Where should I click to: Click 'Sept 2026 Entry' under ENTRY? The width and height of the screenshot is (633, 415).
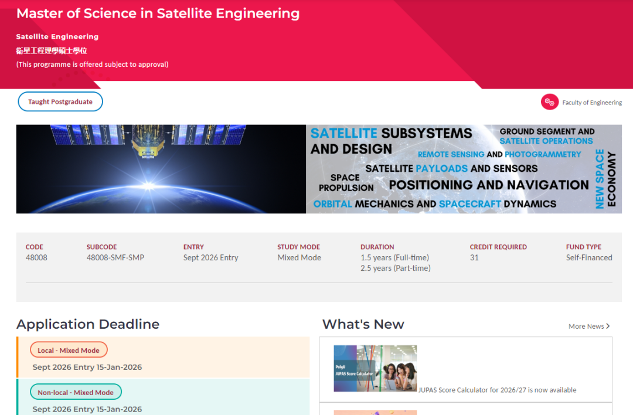(x=210, y=257)
